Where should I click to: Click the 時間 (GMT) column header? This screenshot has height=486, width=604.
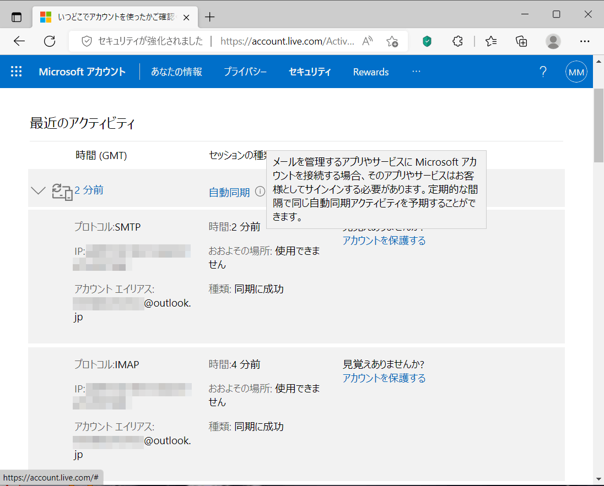tap(101, 155)
